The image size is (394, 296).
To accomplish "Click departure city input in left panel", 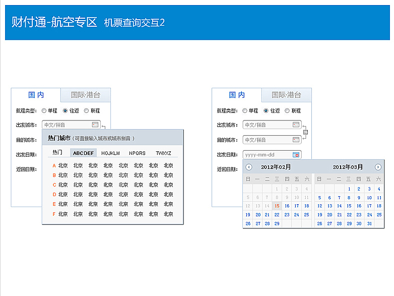I will 71,125.
